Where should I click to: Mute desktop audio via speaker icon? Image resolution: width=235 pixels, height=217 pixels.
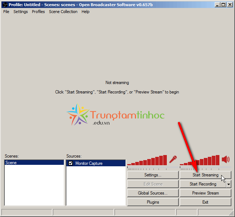click(x=226, y=159)
